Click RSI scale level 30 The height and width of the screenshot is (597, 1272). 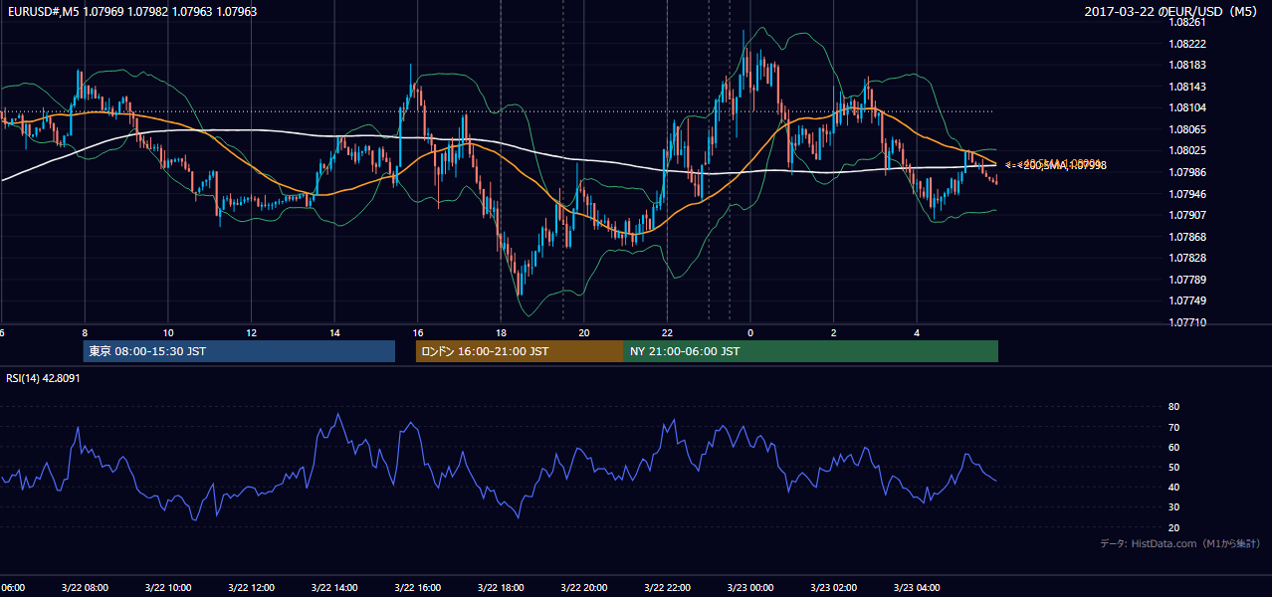tap(1174, 507)
